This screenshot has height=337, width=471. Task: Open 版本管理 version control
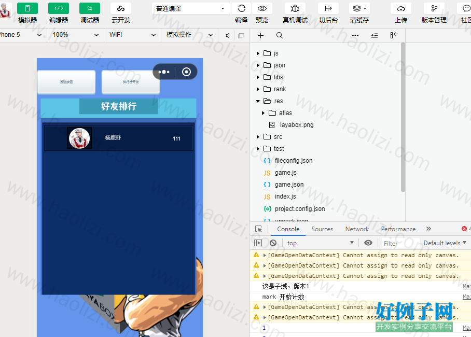[x=434, y=8]
